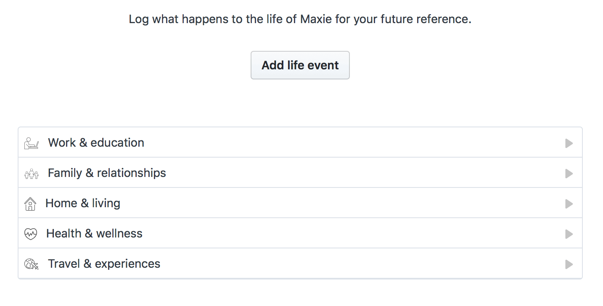Click the Health & wellness heart icon
Viewport: 603px width, 306px height.
(31, 234)
